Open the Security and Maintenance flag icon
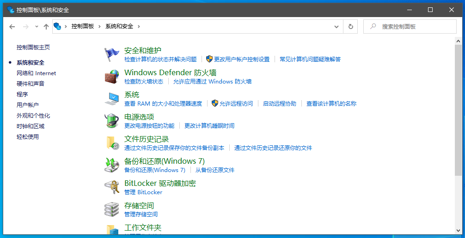Screen dimensions: 465x238 tap(111, 54)
